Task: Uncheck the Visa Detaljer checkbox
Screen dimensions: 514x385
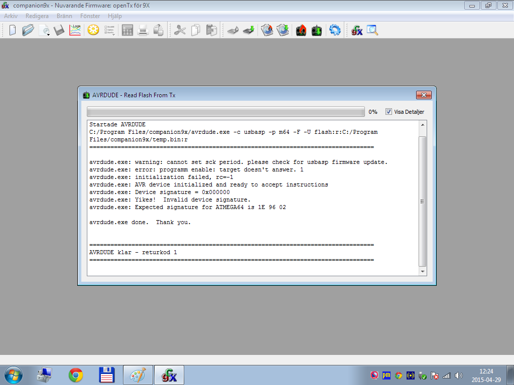Action: click(x=389, y=112)
